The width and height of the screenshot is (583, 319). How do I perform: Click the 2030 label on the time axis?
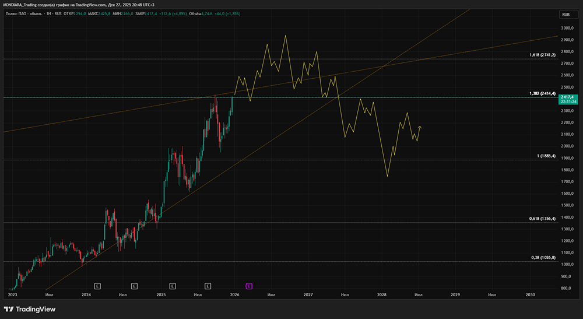click(530, 295)
